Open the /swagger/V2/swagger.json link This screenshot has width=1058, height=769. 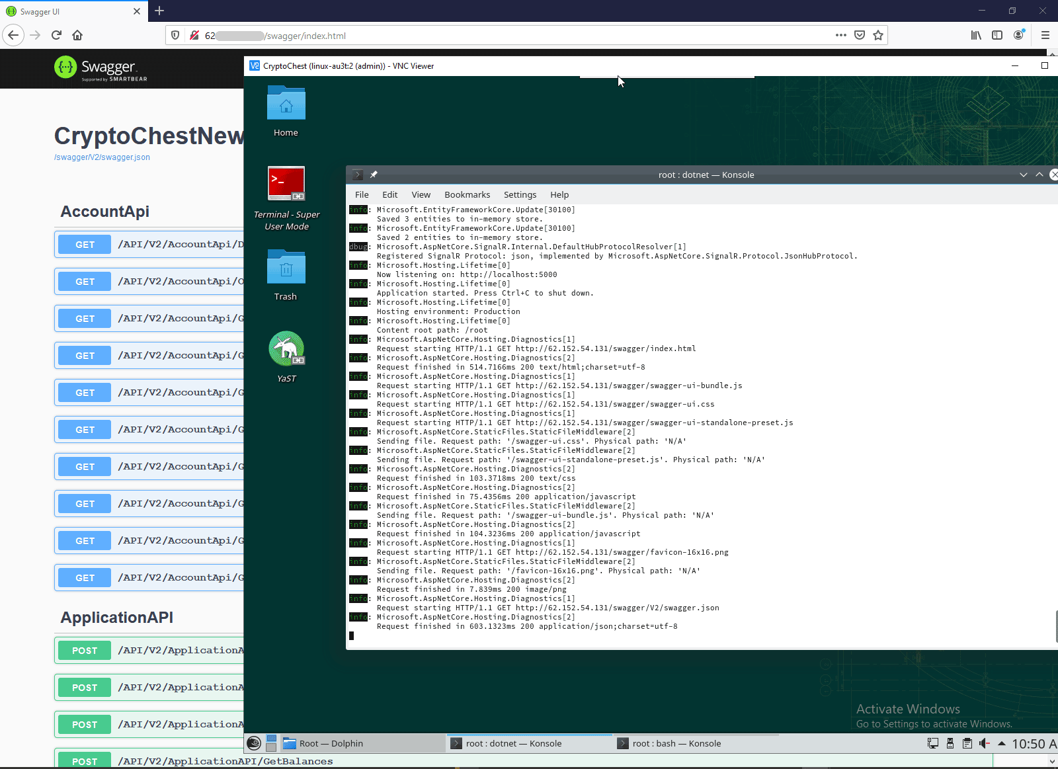tap(102, 157)
